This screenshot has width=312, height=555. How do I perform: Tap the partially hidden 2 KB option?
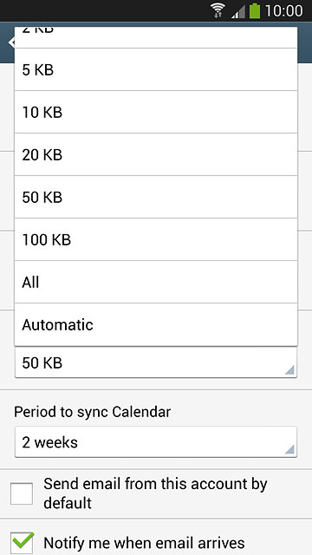156,37
